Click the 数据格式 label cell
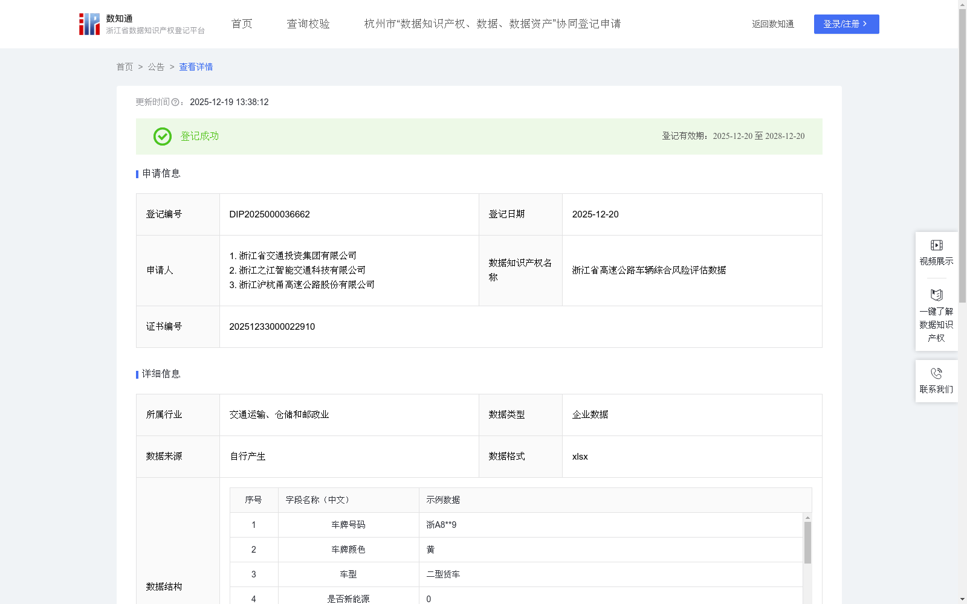967x604 pixels. tap(520, 457)
